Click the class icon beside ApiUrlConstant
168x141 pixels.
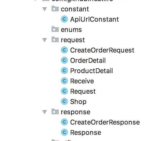[64, 19]
